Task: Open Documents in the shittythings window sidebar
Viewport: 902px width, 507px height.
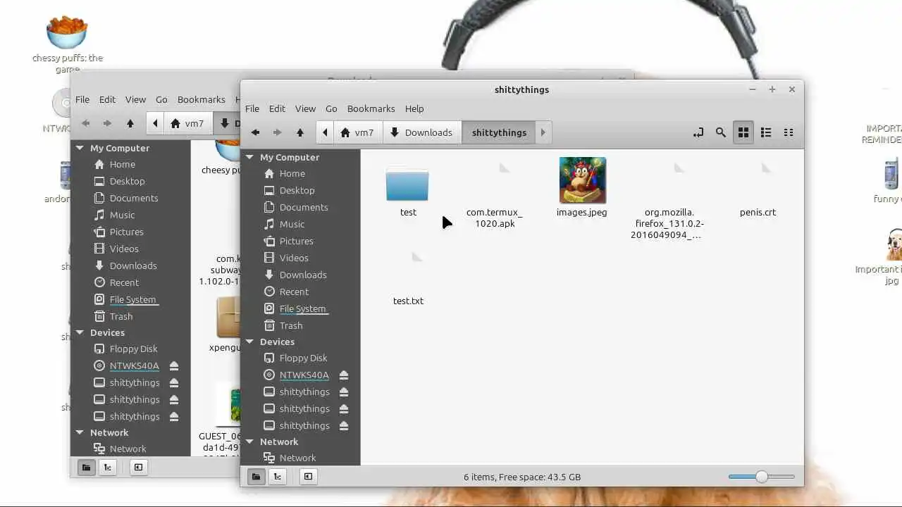Action: (304, 207)
